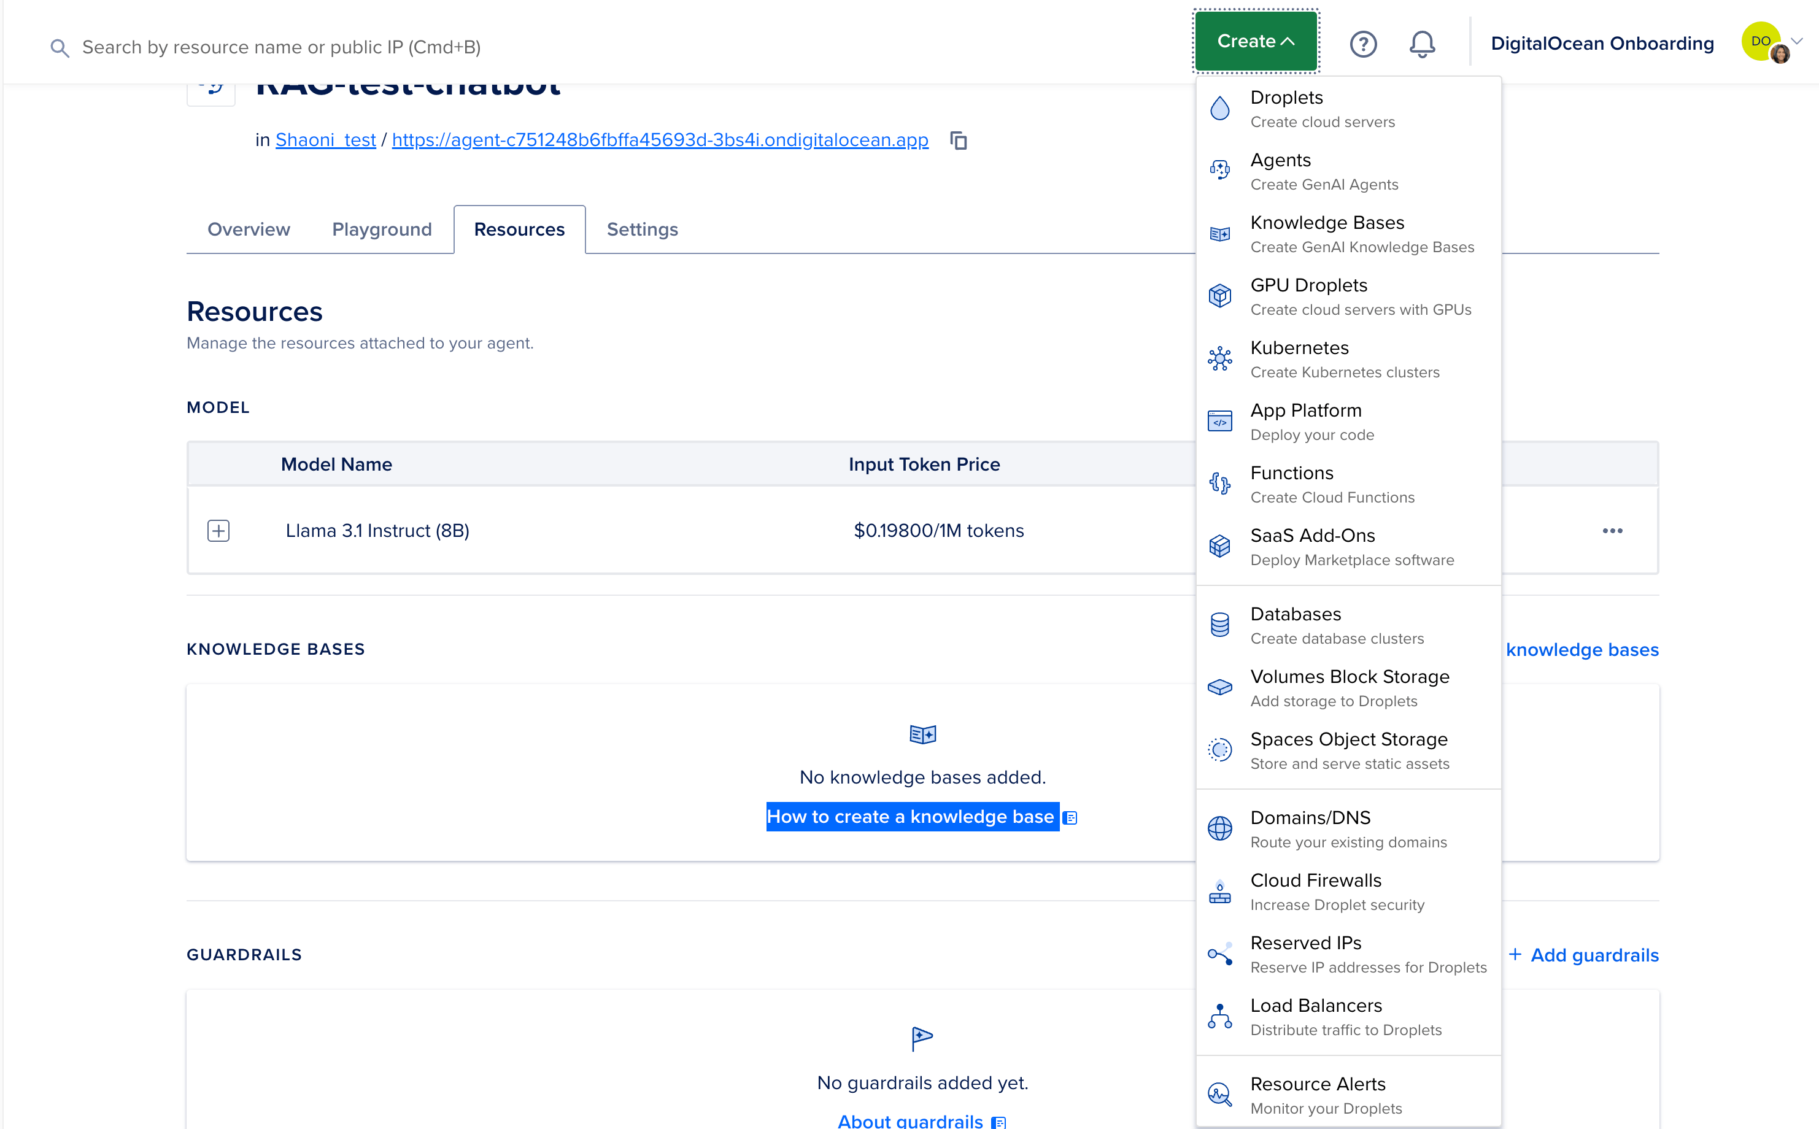Open the About guardrails link

910,1121
